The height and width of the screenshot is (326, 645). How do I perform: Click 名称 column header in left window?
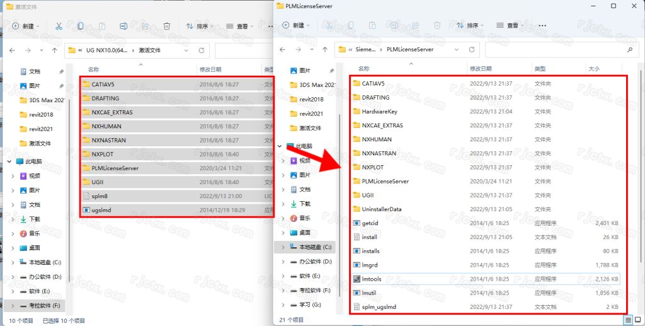(94, 69)
